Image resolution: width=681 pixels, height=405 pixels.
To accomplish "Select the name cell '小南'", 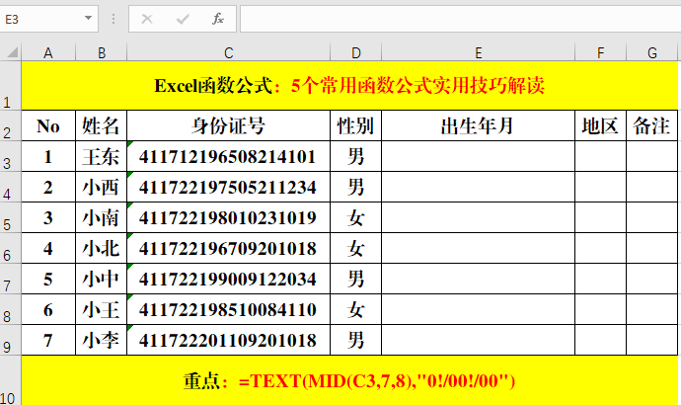I will (x=102, y=217).
